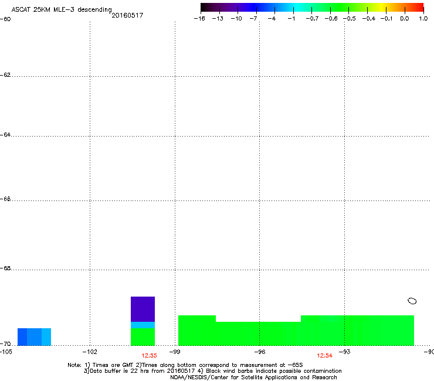The width and height of the screenshot is (434, 381).
Task: Click the -102 longitude axis label
Action: [x=90, y=352]
